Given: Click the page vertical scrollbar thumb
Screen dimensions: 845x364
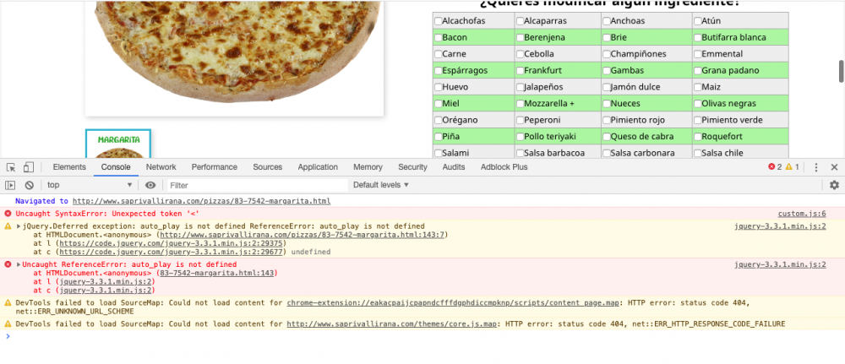Looking at the screenshot, I should (841, 71).
